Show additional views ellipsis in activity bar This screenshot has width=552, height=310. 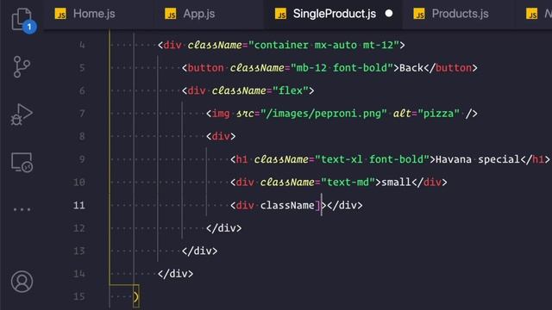click(22, 209)
